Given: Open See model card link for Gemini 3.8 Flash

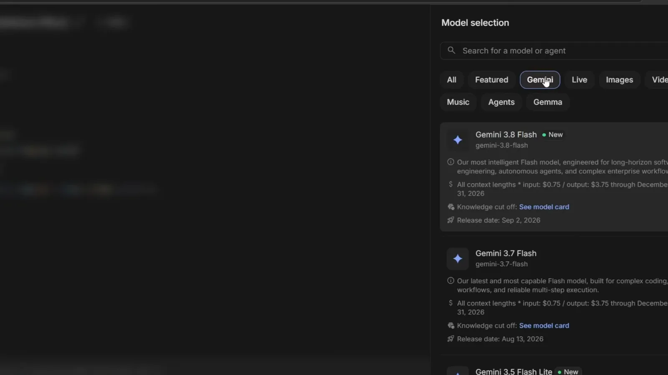Looking at the screenshot, I should pyautogui.click(x=544, y=207).
